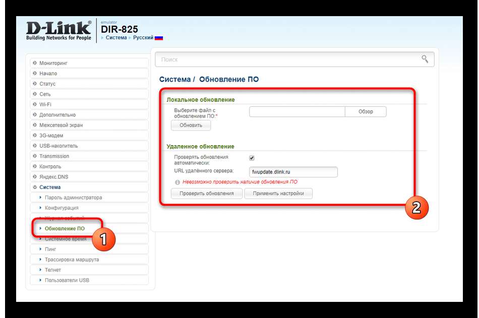Image resolution: width=479 pixels, height=318 pixels.
Task: Expand the Wi-Fi menu section
Action: pos(89,104)
